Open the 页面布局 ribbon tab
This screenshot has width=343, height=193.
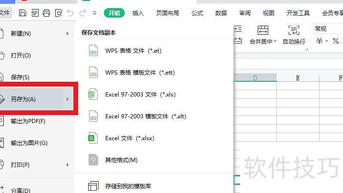pos(167,13)
